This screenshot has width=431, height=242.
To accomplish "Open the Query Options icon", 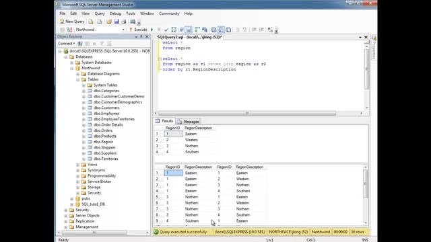I will (x=181, y=30).
